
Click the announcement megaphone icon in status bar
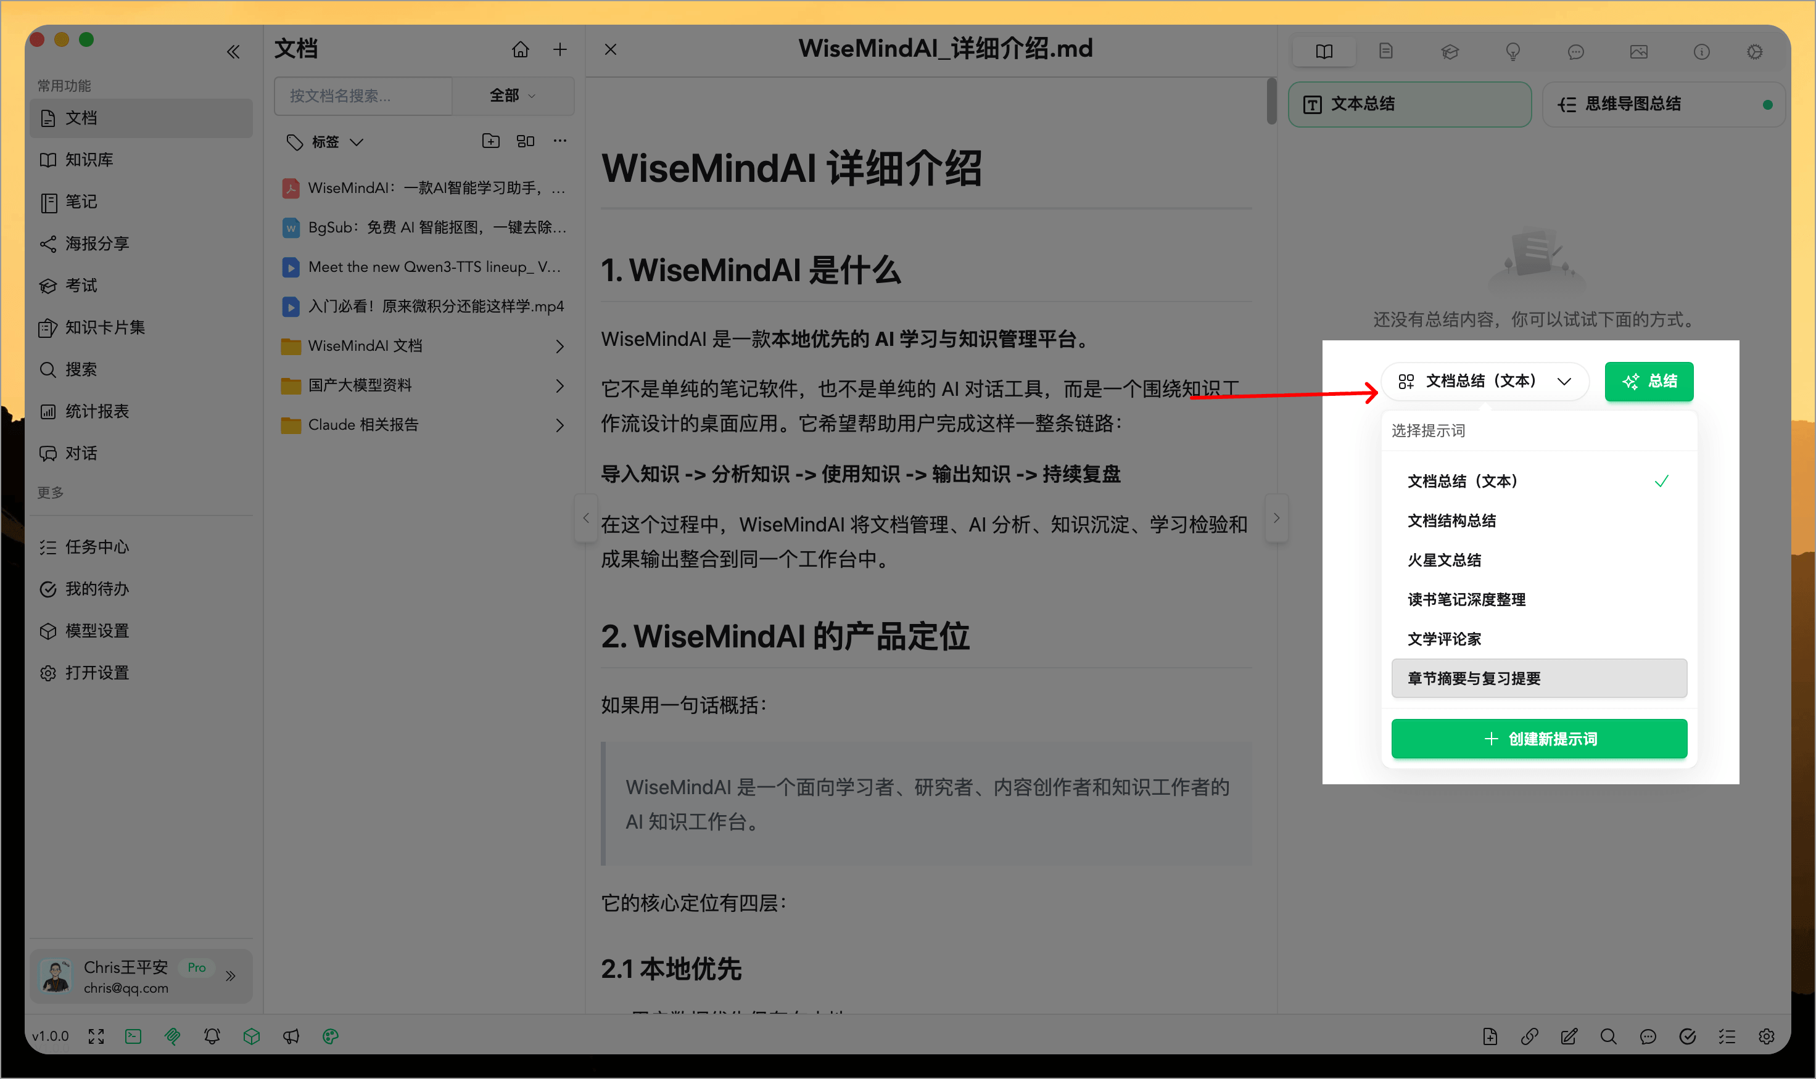(x=291, y=1036)
